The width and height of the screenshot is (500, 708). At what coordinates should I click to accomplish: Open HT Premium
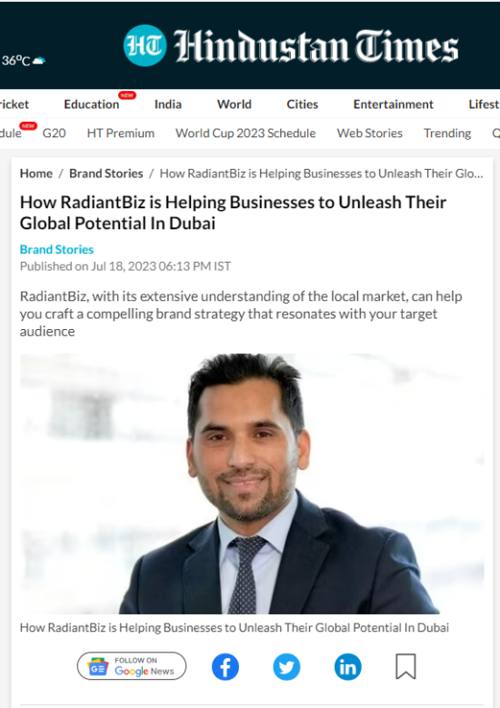pos(121,134)
